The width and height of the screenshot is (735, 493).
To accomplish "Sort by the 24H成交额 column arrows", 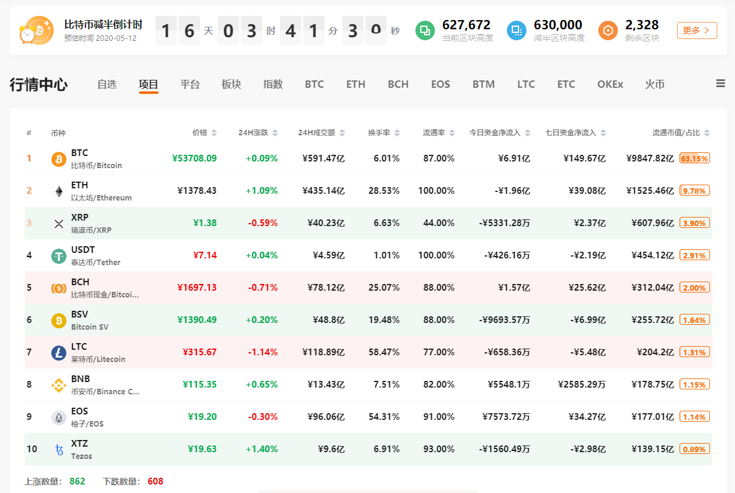I will 342,133.
